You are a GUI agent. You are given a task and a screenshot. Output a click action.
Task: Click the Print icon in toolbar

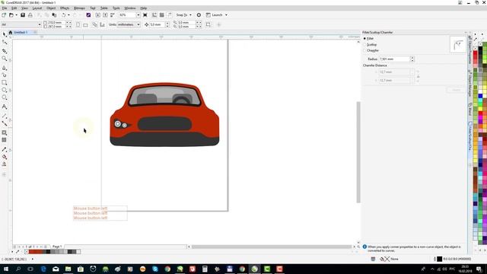(30, 15)
